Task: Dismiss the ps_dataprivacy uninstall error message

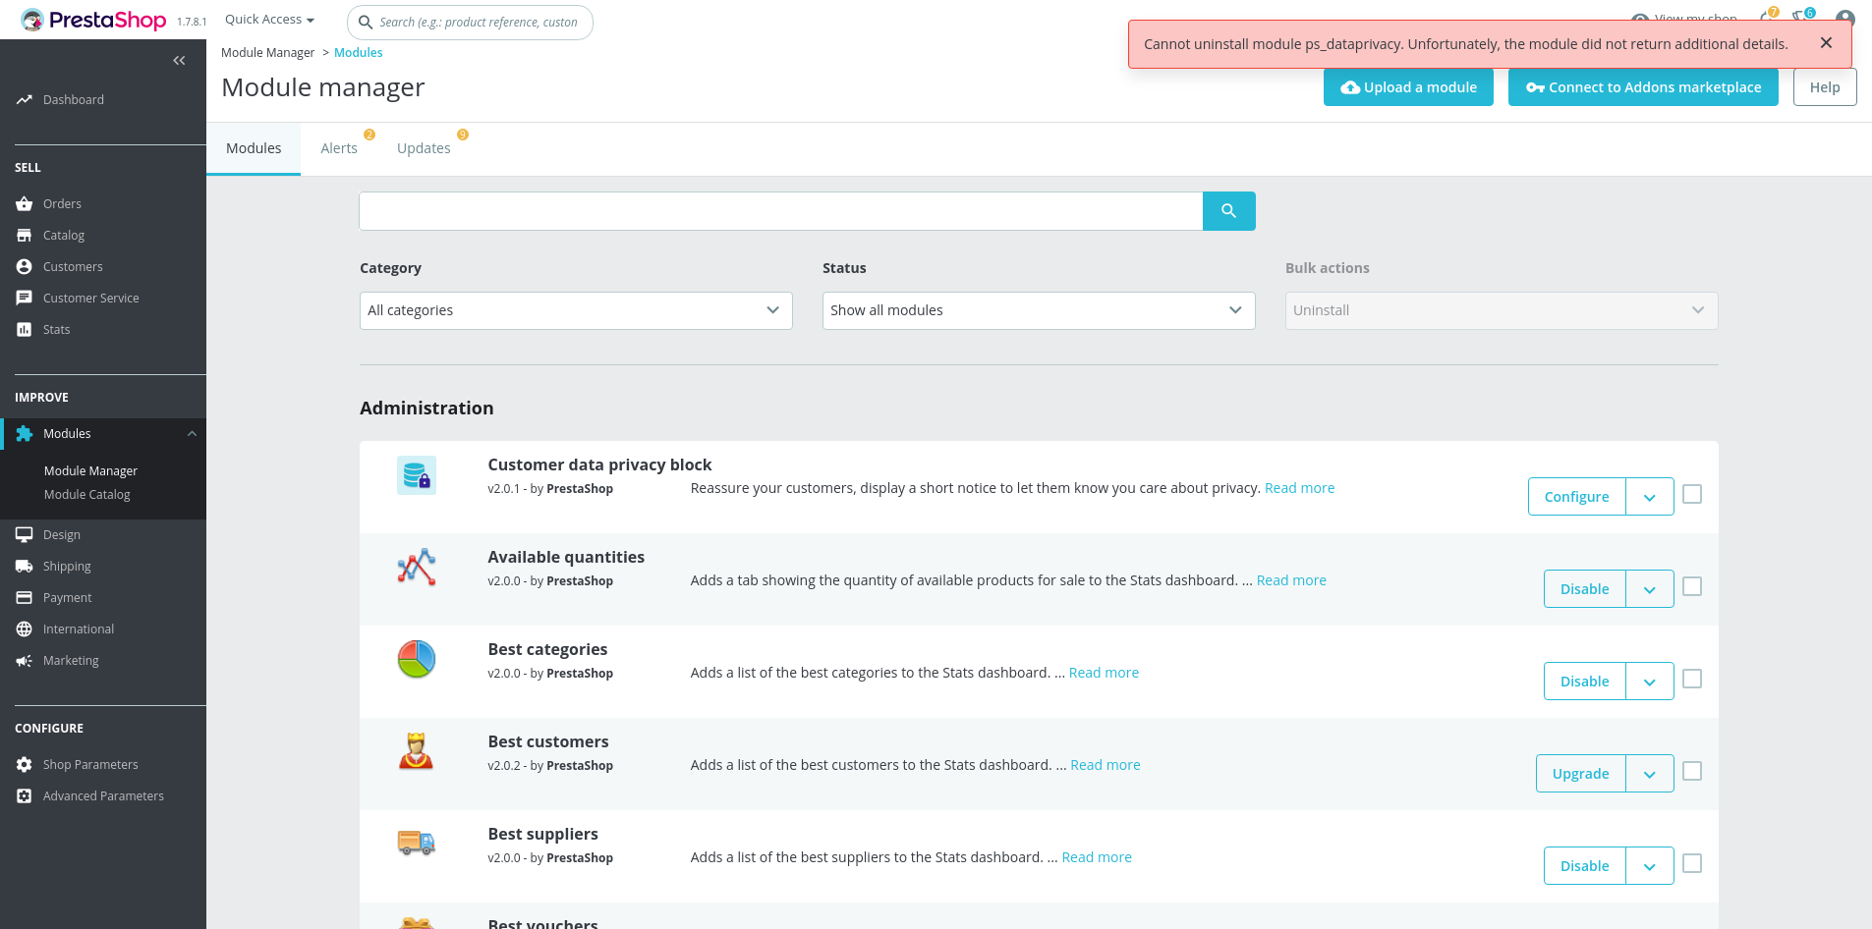Action: 1826,42
